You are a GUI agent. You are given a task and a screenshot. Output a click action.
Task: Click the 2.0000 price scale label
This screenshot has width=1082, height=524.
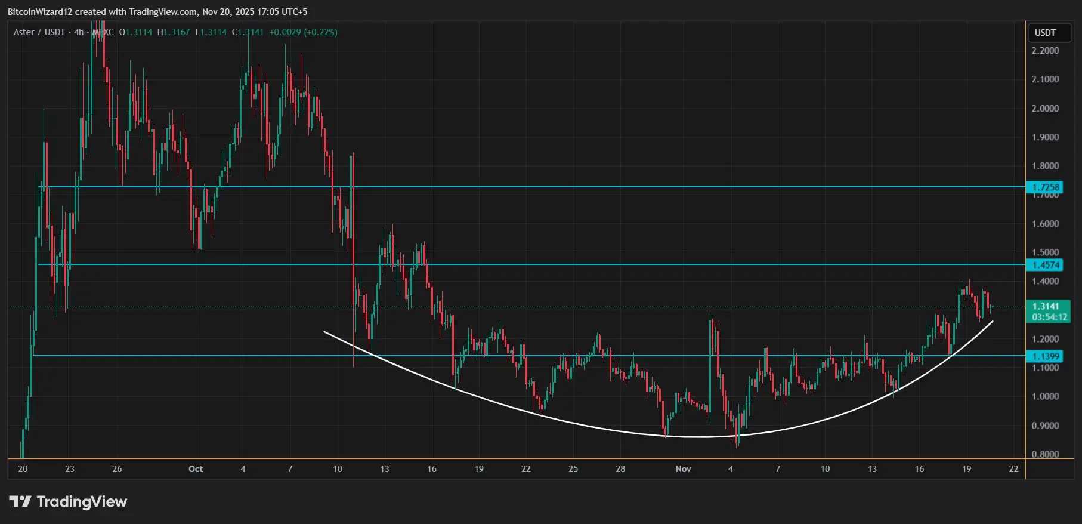coord(1045,109)
